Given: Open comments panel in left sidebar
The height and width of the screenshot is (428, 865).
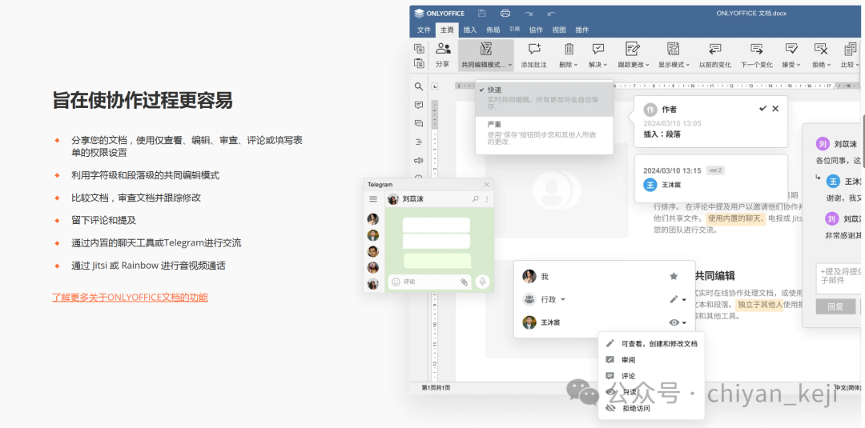Looking at the screenshot, I should 419,105.
